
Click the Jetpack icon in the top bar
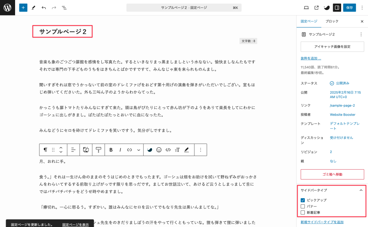(x=326, y=7)
